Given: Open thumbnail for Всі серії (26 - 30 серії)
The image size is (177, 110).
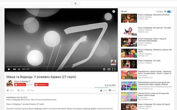Looking at the screenshot, I should (x=129, y=31).
